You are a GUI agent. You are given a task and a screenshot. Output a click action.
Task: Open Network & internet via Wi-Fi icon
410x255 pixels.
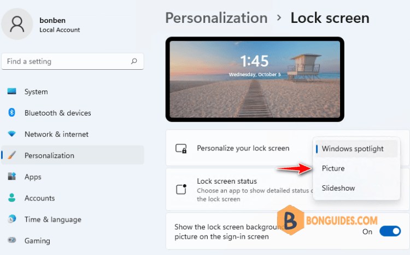click(12, 134)
